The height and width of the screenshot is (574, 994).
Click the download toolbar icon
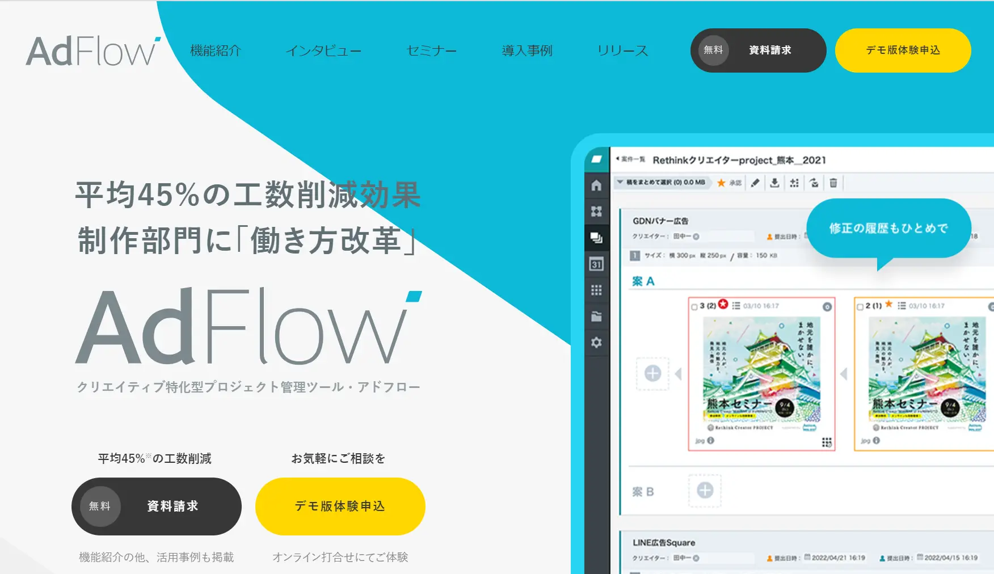[x=774, y=183]
